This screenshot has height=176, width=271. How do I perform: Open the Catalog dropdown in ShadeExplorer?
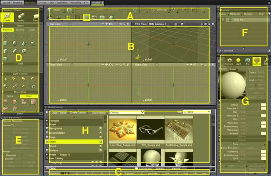point(127,113)
